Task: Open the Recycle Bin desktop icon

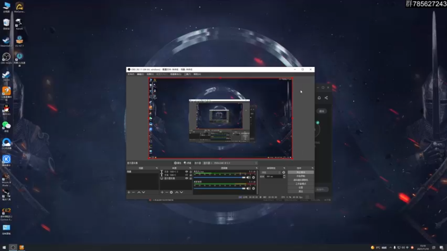Action: tap(6, 24)
